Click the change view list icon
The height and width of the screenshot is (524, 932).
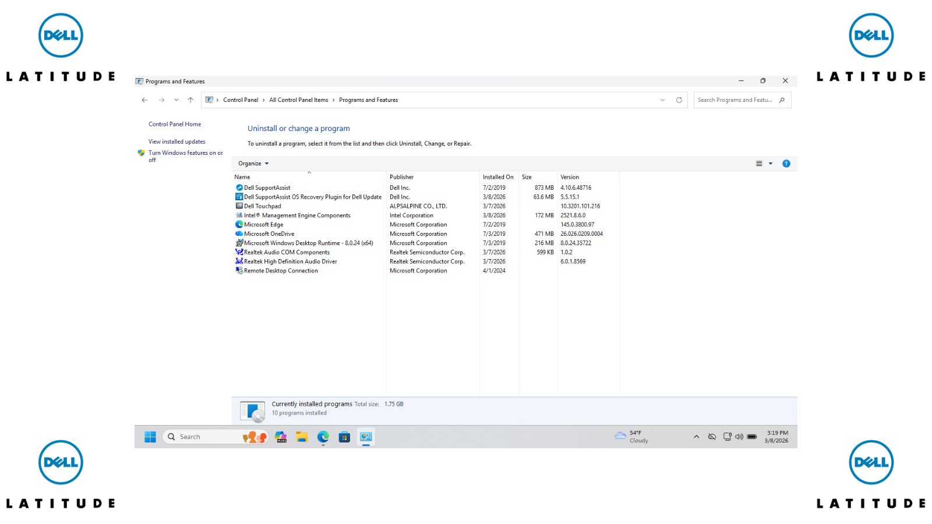[759, 164]
